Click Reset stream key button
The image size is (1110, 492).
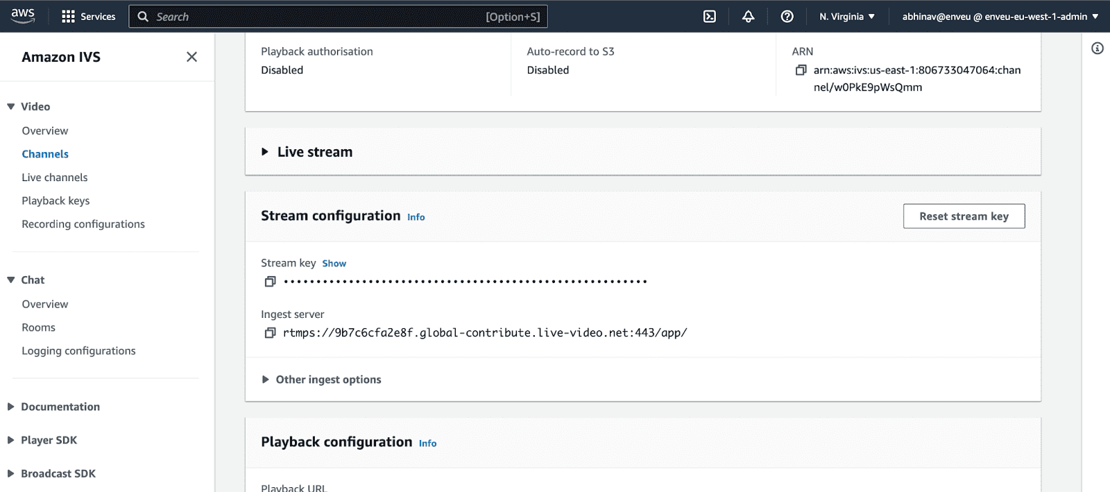point(964,216)
